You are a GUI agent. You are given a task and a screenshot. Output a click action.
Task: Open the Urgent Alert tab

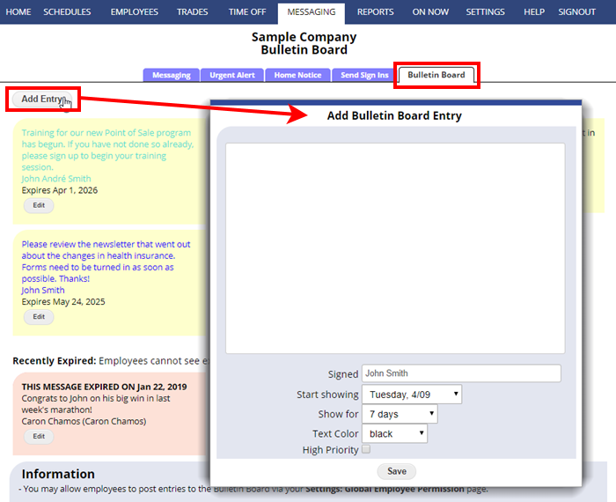(232, 75)
